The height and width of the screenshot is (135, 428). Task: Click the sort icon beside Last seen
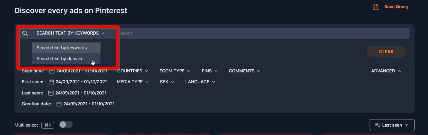pyautogui.click(x=378, y=125)
